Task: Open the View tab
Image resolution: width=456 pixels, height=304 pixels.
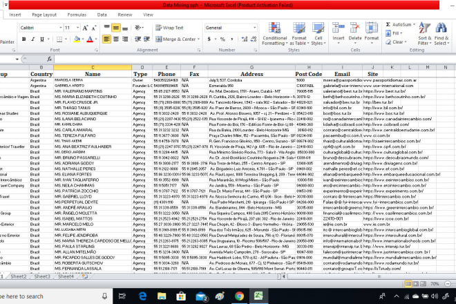Action: pos(148,15)
